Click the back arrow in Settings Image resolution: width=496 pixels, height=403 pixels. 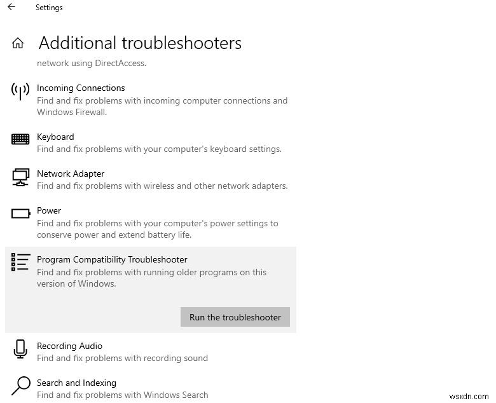(11, 8)
